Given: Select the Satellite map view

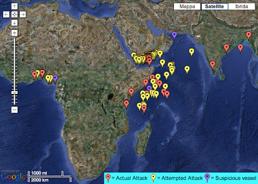Looking at the screenshot, I should pyautogui.click(x=215, y=7).
